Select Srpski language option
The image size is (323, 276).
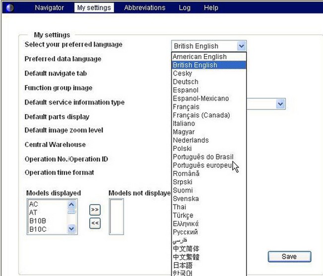(209, 182)
